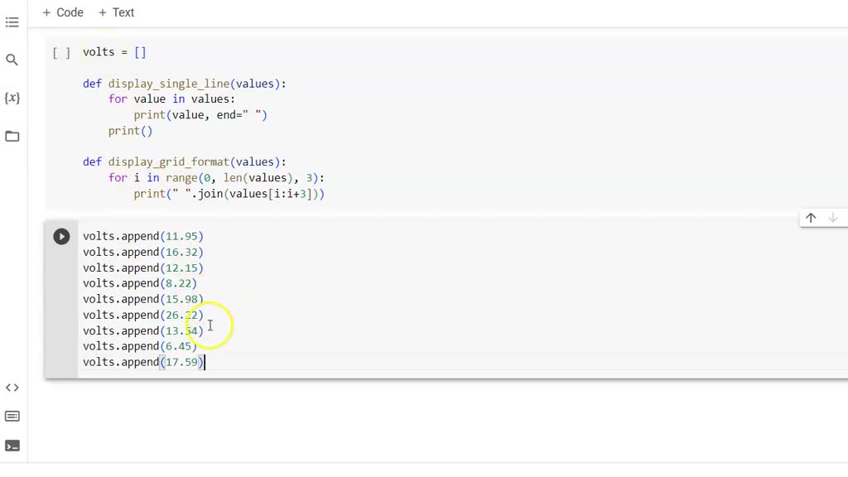848x477 pixels.
Task: Open the comments panel near the bottom sidebar
Action: click(12, 417)
